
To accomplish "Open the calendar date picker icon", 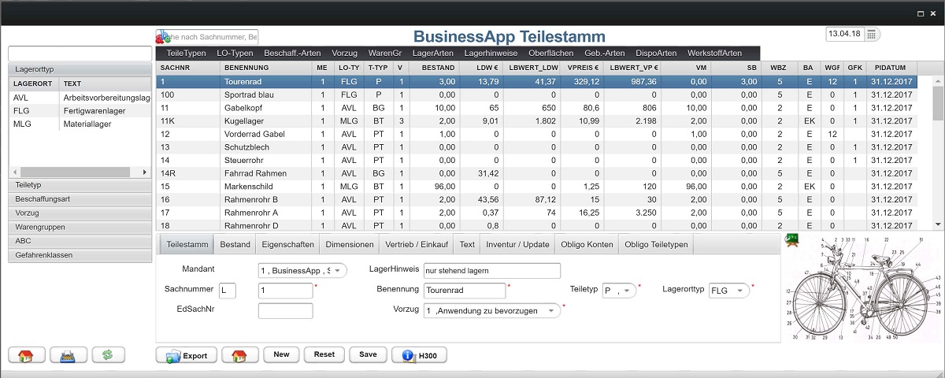I will click(873, 34).
